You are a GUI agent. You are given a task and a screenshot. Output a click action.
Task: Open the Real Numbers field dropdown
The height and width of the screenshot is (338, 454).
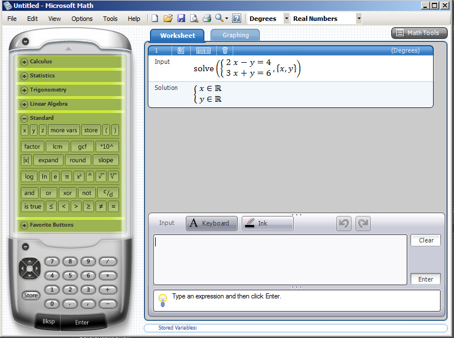point(359,19)
